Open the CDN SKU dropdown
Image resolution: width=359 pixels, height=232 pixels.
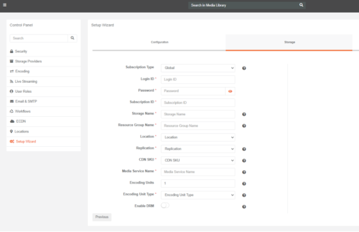(198, 161)
